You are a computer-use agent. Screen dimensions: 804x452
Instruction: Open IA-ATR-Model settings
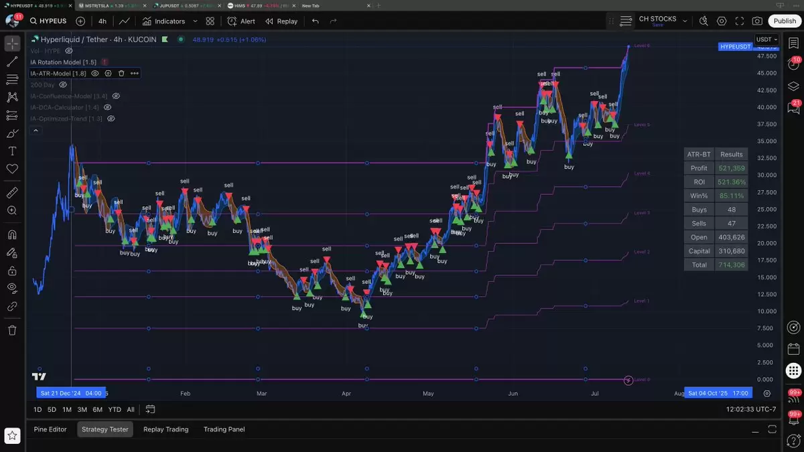click(x=108, y=73)
